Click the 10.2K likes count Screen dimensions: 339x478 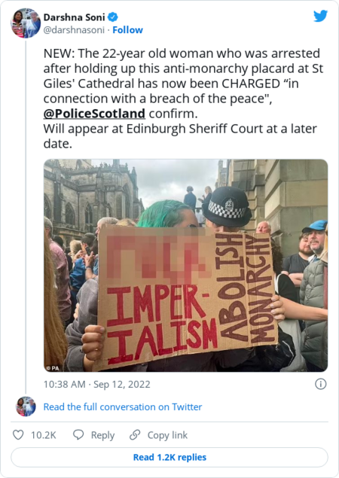(x=44, y=435)
